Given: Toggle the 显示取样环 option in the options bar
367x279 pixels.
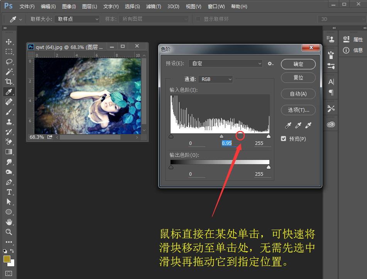Looking at the screenshot, I should [198, 19].
